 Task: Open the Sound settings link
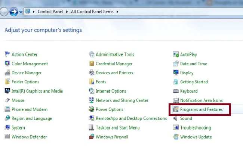(x=186, y=118)
